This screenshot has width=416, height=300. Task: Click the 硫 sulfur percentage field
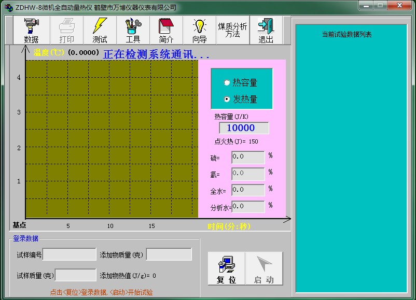(x=247, y=158)
